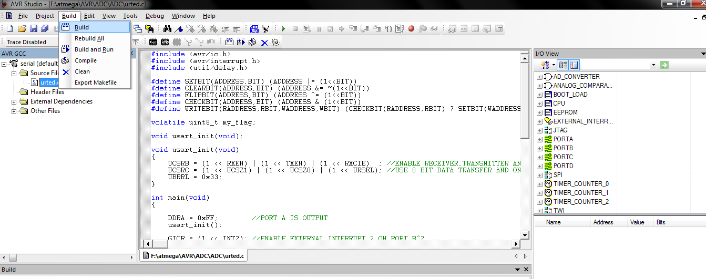Increase indent with the indent icon
The image size is (706, 279).
point(225,28)
